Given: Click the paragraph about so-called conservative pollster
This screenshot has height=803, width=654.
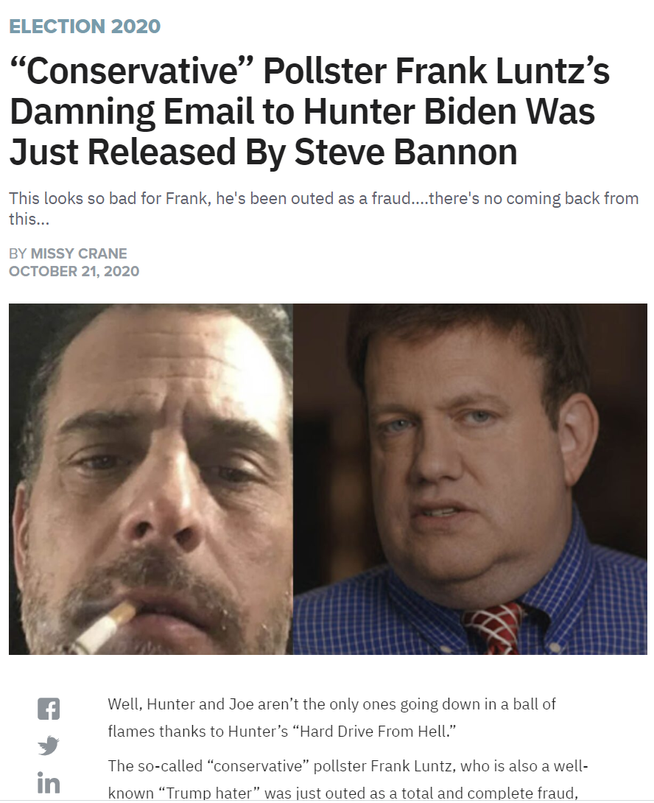Looking at the screenshot, I should [348, 779].
